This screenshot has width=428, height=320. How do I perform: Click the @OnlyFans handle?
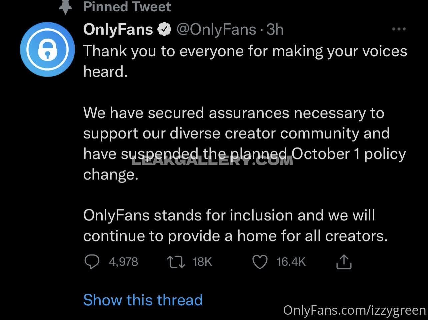click(x=216, y=30)
